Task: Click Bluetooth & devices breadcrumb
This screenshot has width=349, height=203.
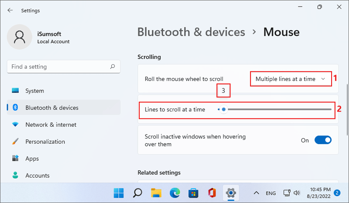Action: [x=191, y=32]
